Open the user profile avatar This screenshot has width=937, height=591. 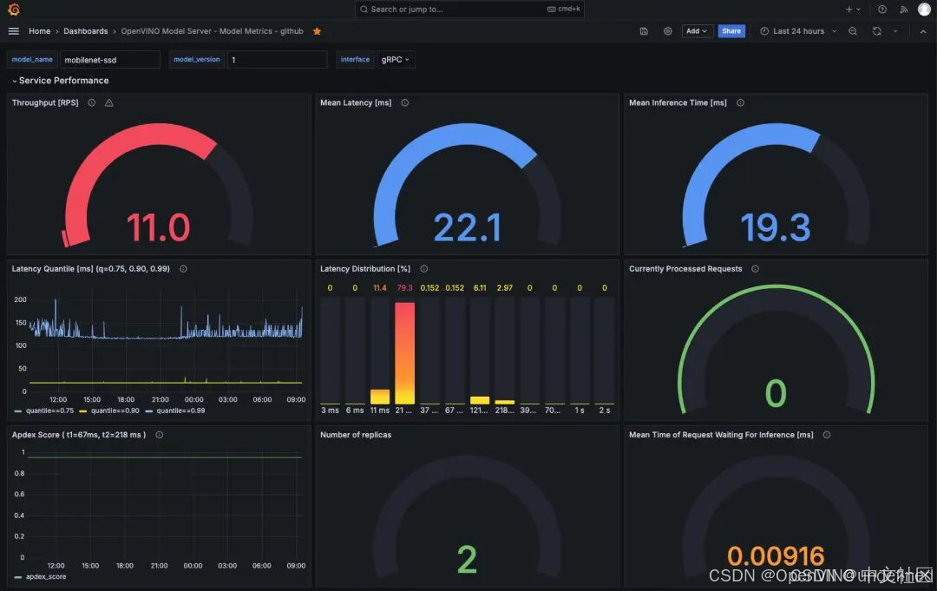(924, 9)
